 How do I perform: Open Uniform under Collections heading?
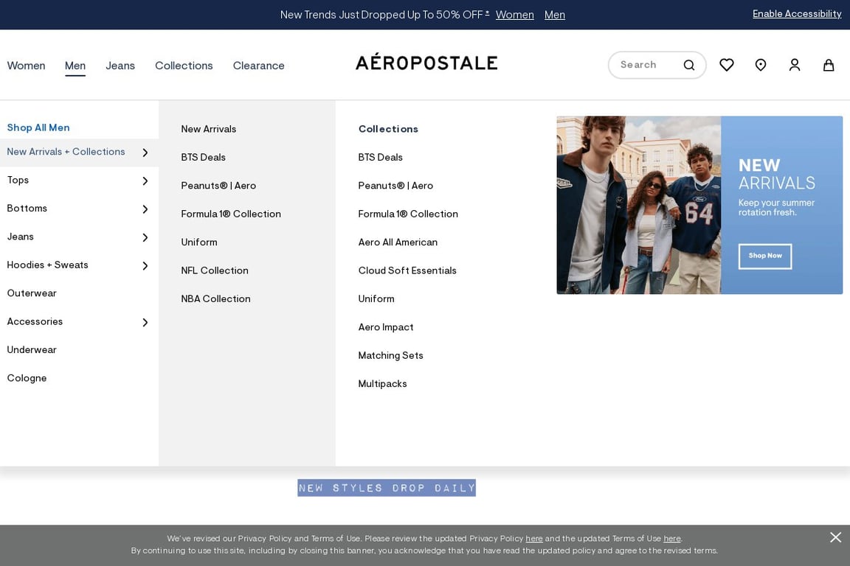[x=376, y=298]
